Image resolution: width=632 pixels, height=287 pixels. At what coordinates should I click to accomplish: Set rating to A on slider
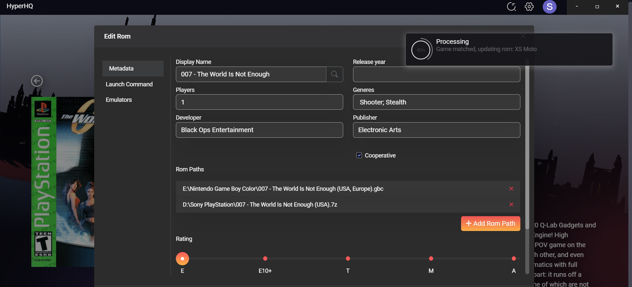[514, 259]
